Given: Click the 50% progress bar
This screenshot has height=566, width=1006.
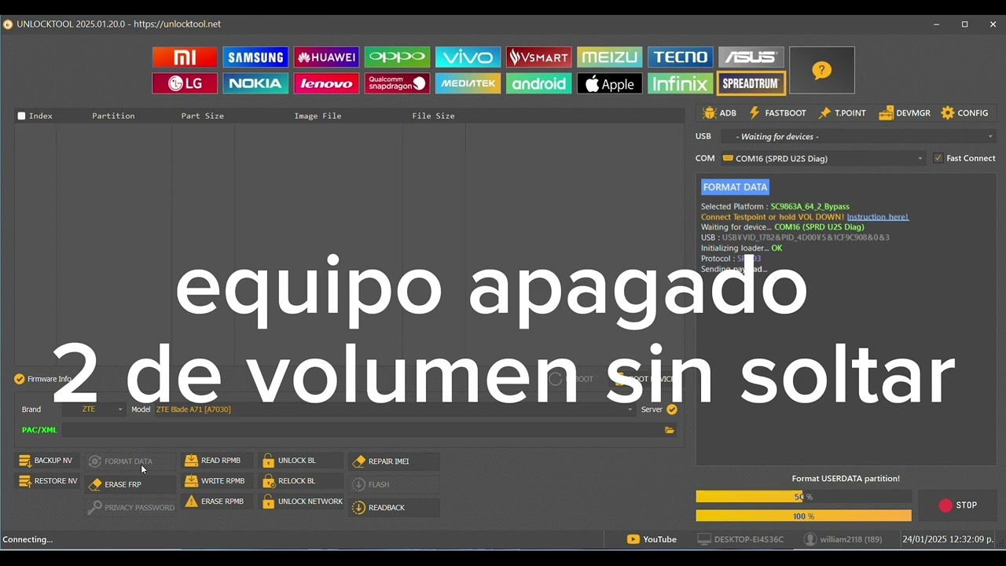Looking at the screenshot, I should tap(803, 497).
